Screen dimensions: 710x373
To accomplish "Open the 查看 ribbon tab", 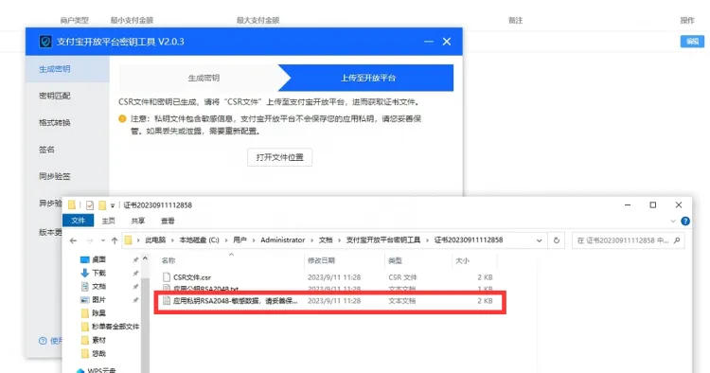I will 168,221.
